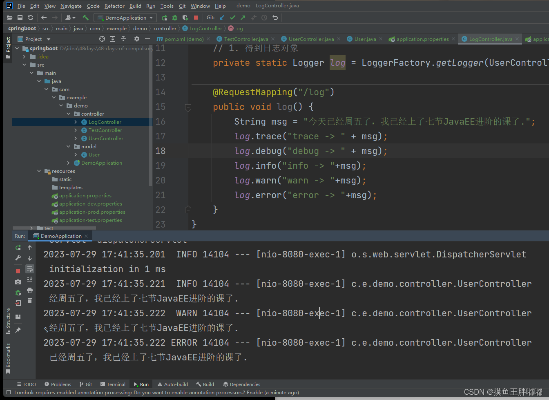Expand the DemoApplication tree node
Viewport: 549px width, 400px height.
tap(69, 163)
